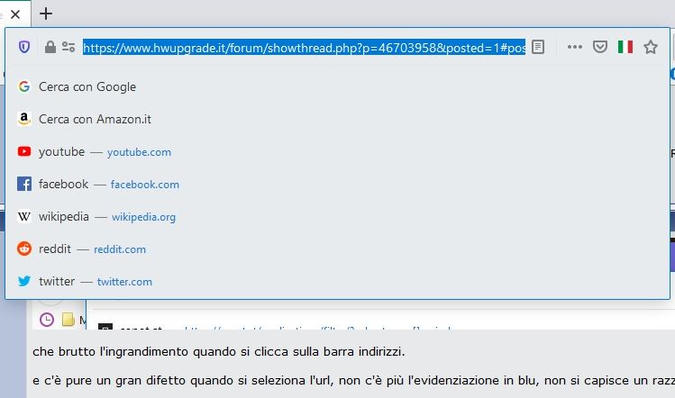This screenshot has height=398, width=675.
Task: Open the tracking protection shield icon
Action: click(24, 47)
